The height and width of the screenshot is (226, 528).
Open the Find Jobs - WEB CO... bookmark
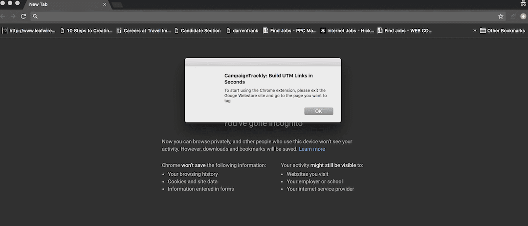[x=404, y=31]
